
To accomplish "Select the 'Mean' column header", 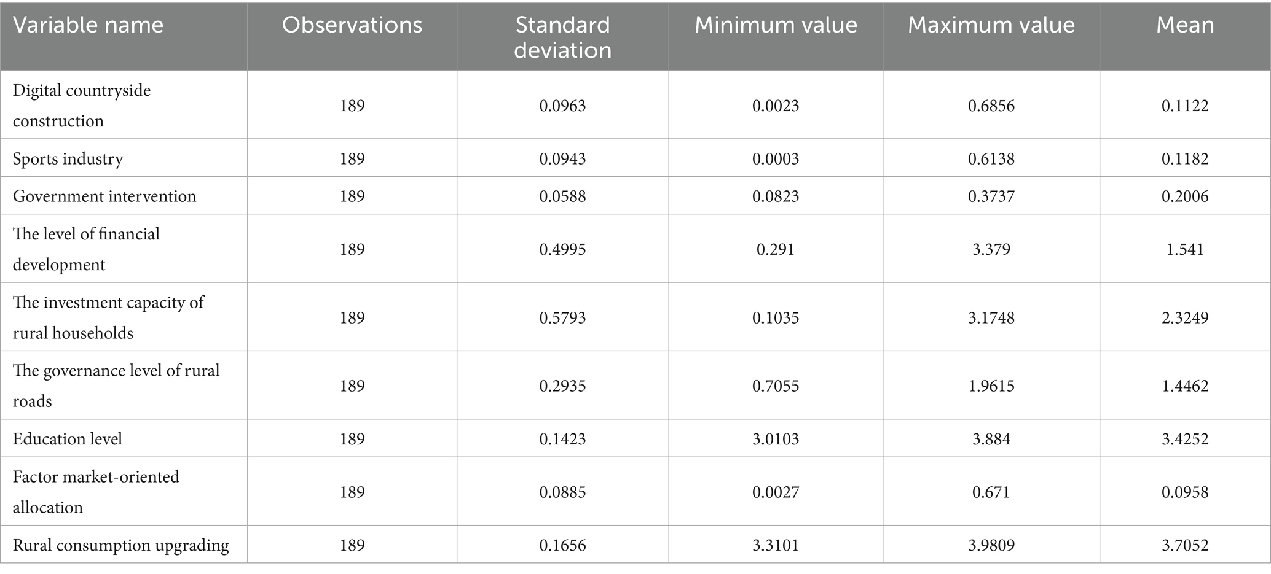I will click(x=1185, y=25).
